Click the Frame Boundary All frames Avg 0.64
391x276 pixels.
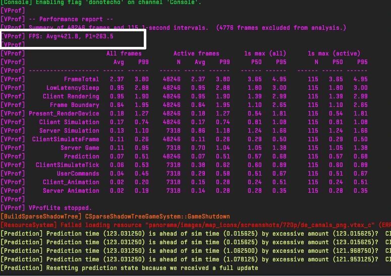tap(117, 105)
